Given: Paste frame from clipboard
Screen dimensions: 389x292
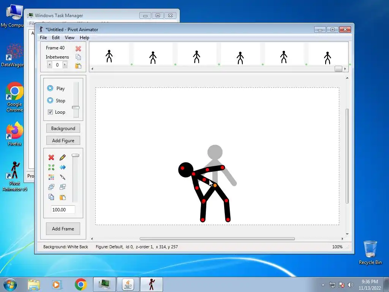Looking at the screenshot, I should click(x=78, y=65).
